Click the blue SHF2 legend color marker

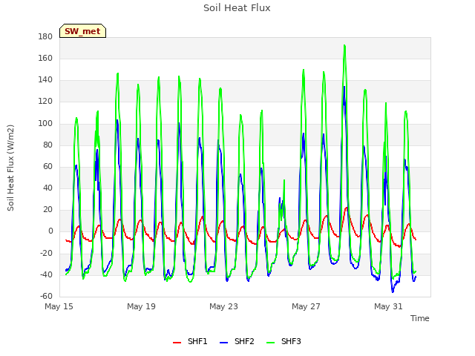[223, 343]
